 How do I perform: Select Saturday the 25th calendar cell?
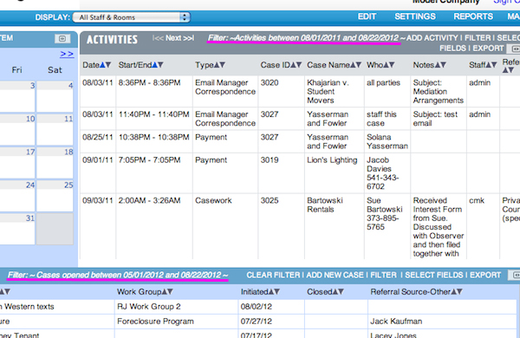click(x=55, y=196)
